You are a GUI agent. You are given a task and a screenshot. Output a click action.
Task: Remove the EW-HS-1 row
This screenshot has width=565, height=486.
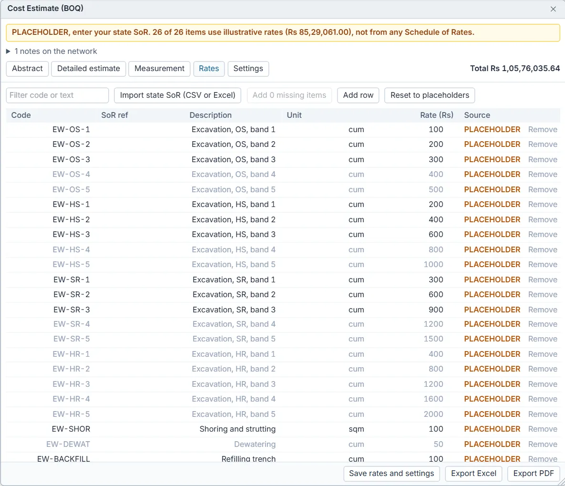[x=543, y=204]
